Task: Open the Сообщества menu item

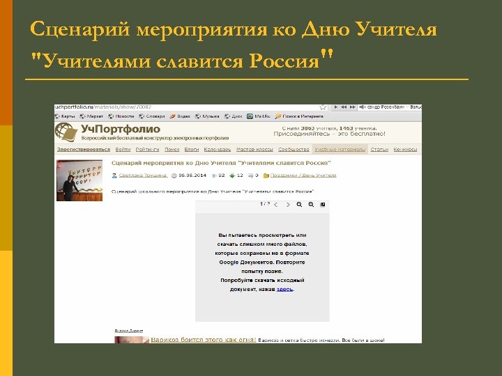Action: [x=294, y=149]
